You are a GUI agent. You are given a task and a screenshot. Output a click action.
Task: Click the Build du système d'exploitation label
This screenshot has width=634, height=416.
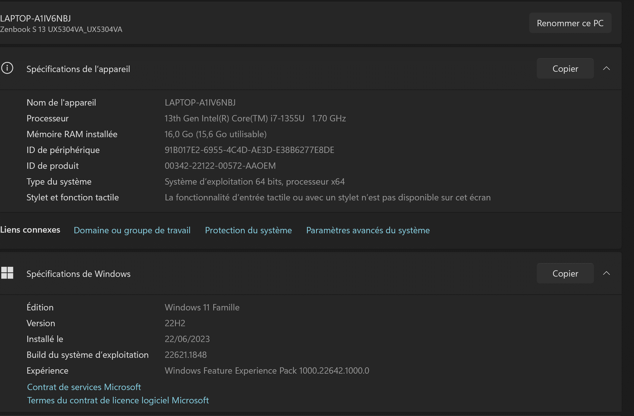coord(87,355)
